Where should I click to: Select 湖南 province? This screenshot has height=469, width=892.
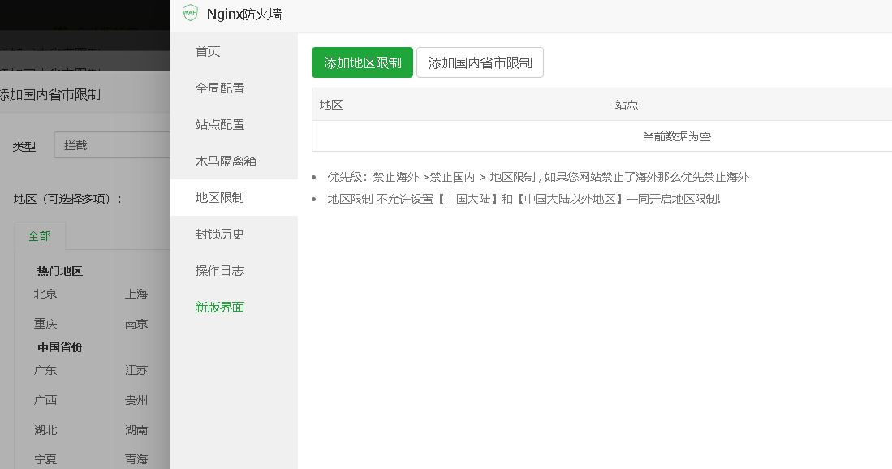(x=136, y=430)
